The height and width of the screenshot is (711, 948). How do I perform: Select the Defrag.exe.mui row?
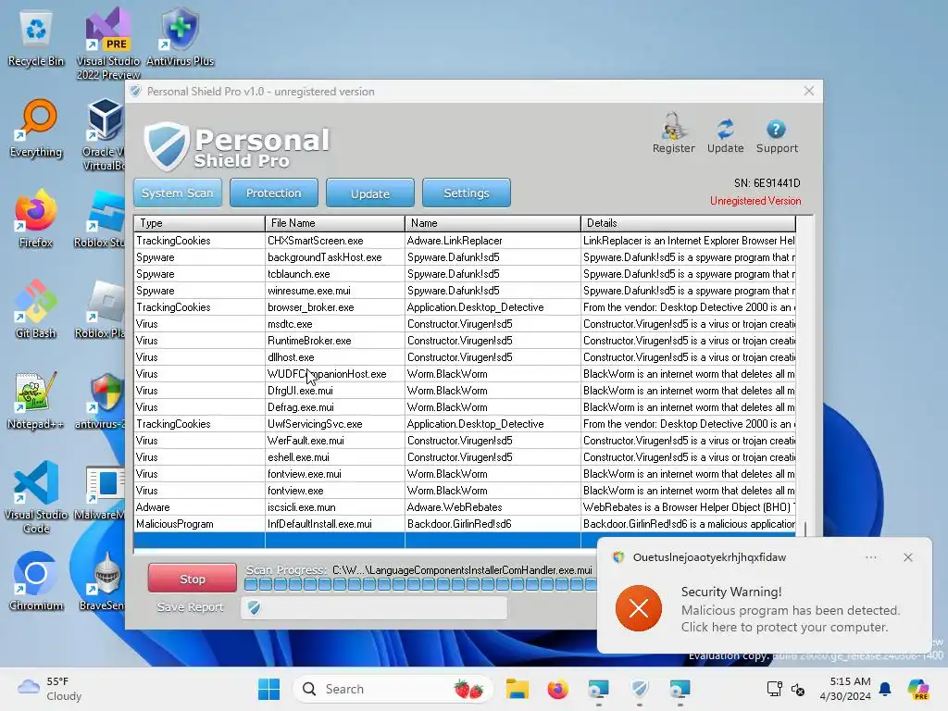[465, 407]
